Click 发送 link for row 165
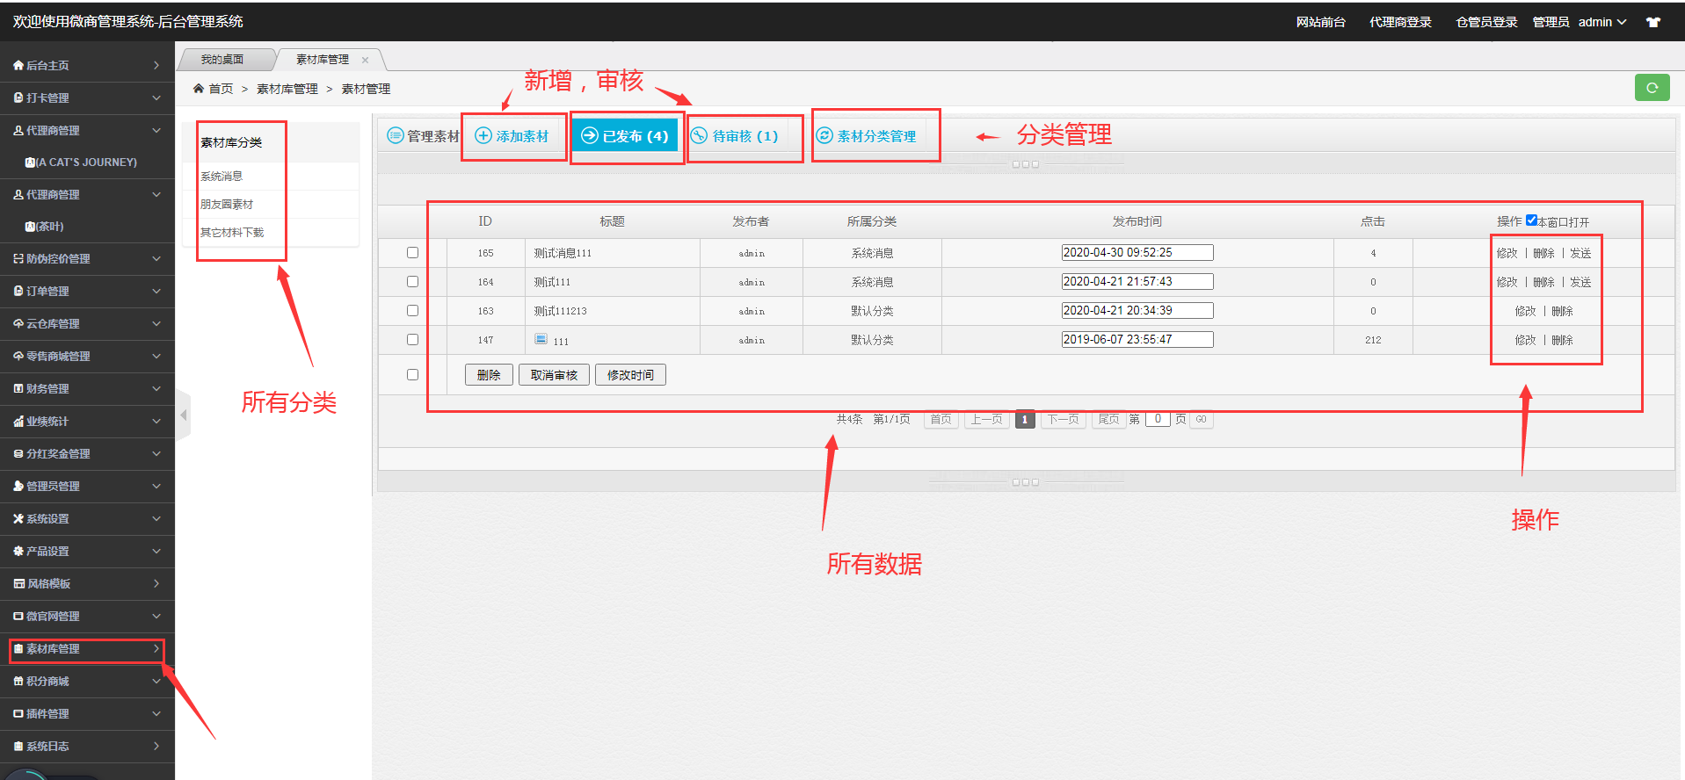The height and width of the screenshot is (780, 1685). [1580, 253]
